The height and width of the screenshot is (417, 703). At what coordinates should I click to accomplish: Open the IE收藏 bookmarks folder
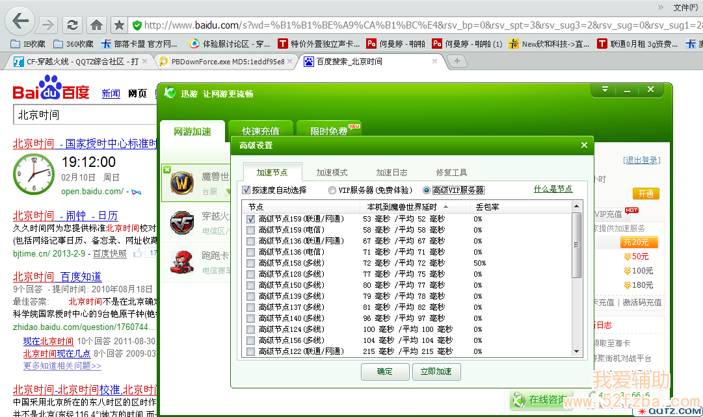click(x=28, y=44)
